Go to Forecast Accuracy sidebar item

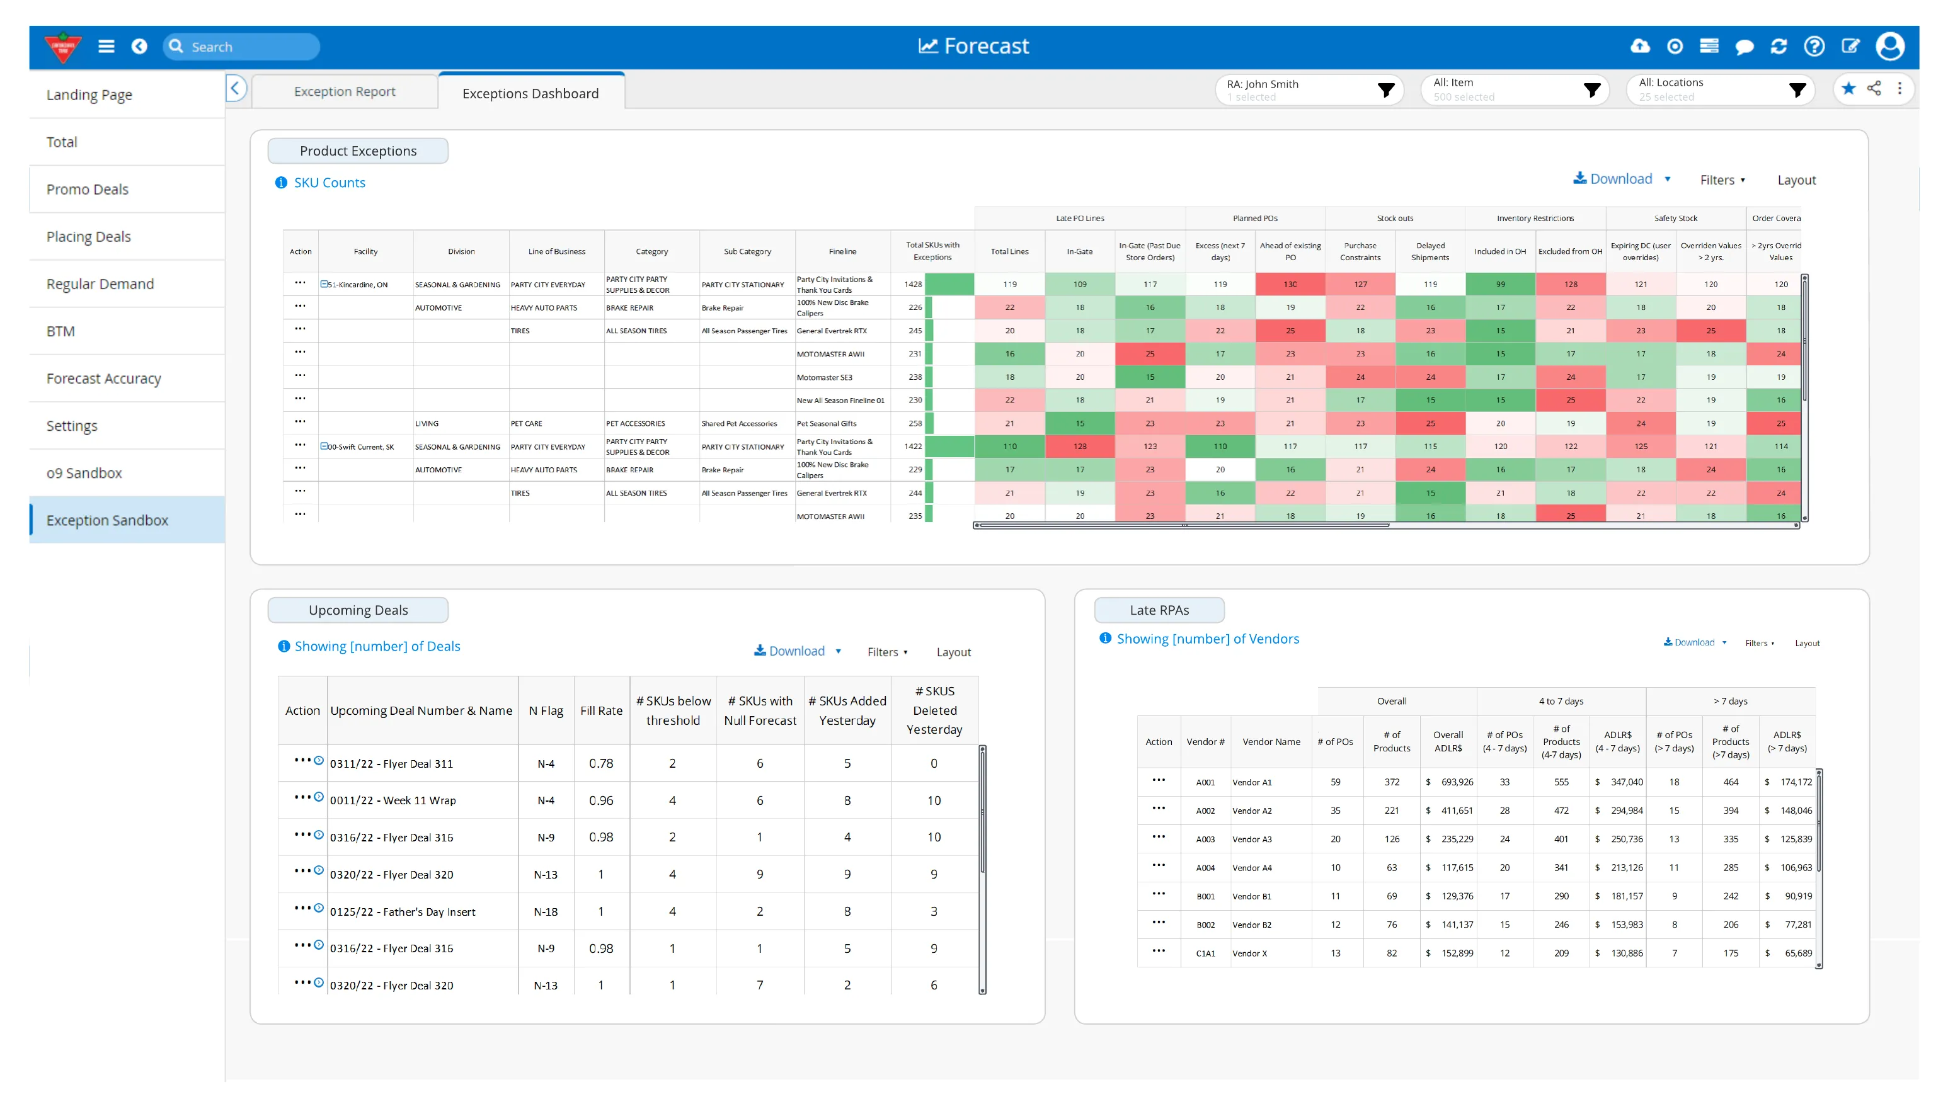(127, 379)
